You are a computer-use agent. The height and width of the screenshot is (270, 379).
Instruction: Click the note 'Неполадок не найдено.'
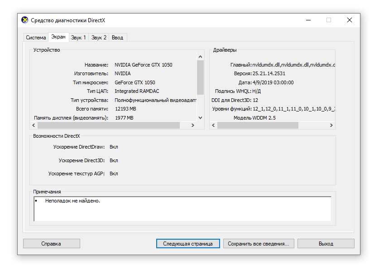(x=72, y=201)
